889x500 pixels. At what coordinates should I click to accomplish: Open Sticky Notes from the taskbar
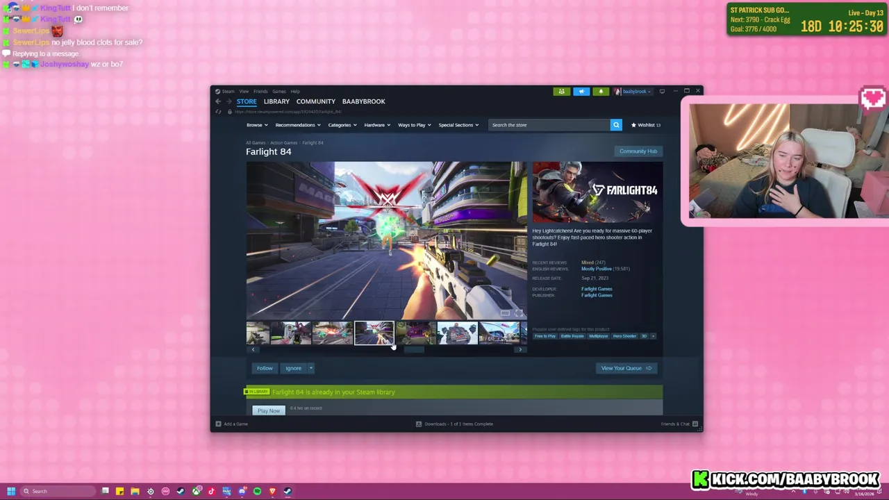pos(119,491)
